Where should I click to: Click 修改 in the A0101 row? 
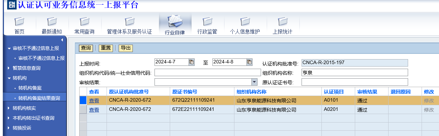[429, 101]
